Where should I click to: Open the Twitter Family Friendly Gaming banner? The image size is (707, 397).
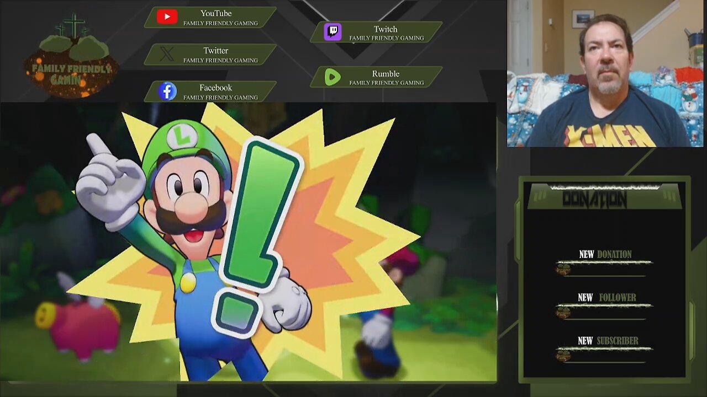[210, 55]
